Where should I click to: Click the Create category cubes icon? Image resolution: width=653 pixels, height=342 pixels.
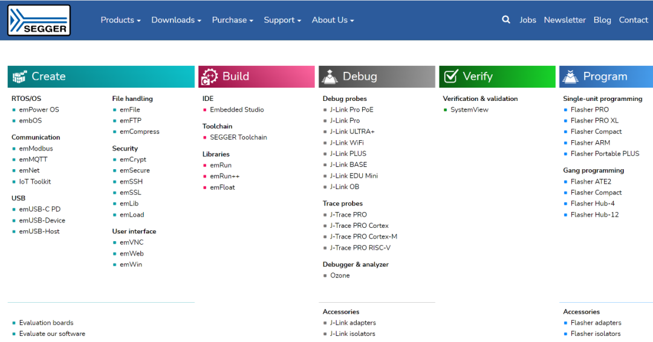coord(19,77)
